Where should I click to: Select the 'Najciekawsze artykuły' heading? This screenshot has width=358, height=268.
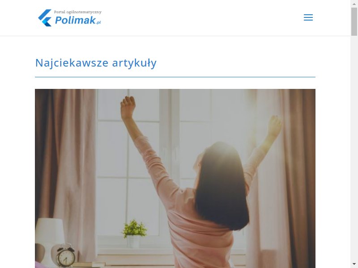[x=96, y=63]
